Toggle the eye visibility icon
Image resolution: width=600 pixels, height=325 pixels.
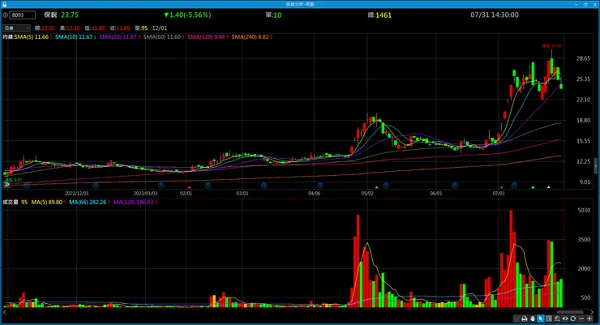pyautogui.click(x=565, y=319)
